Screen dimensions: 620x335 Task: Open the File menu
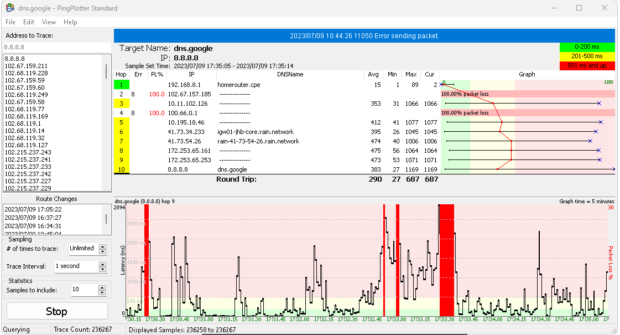coord(11,22)
